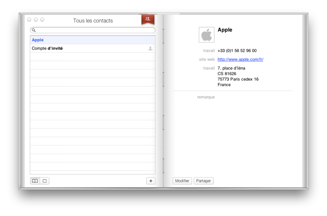Click the CS 81626 address line
The height and width of the screenshot is (216, 327).
click(227, 74)
